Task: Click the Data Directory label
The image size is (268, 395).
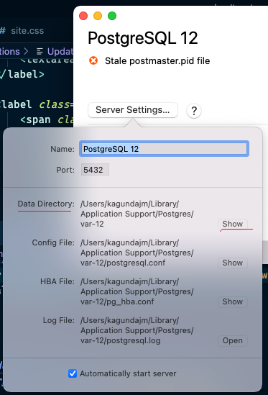Action: (46, 204)
